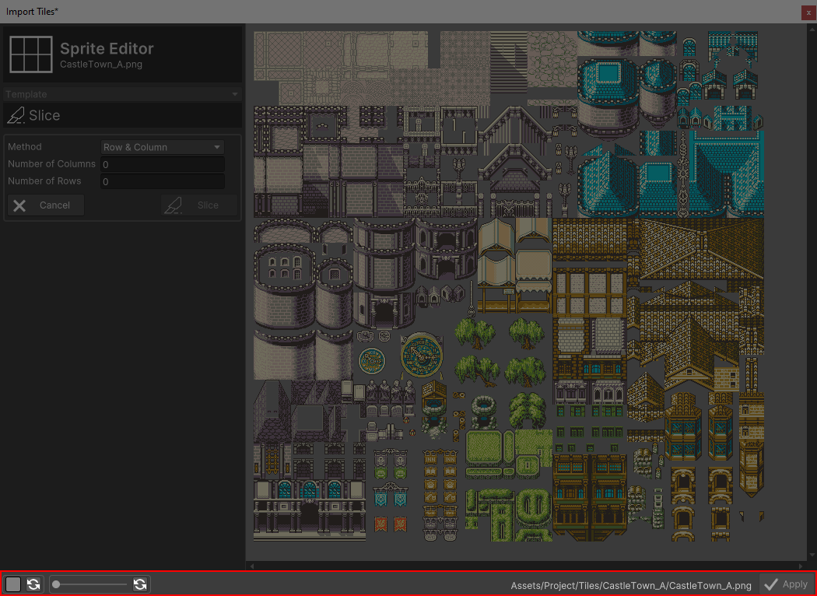This screenshot has width=817, height=596.
Task: Click the 'Number of Columns' label
Action: tap(51, 164)
